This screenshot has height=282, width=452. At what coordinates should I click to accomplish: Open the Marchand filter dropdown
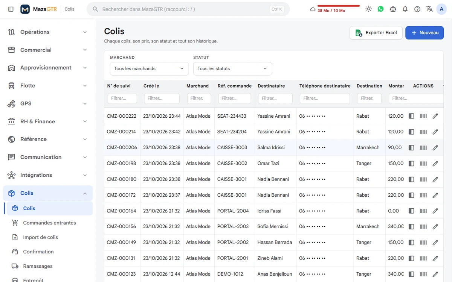pos(149,68)
